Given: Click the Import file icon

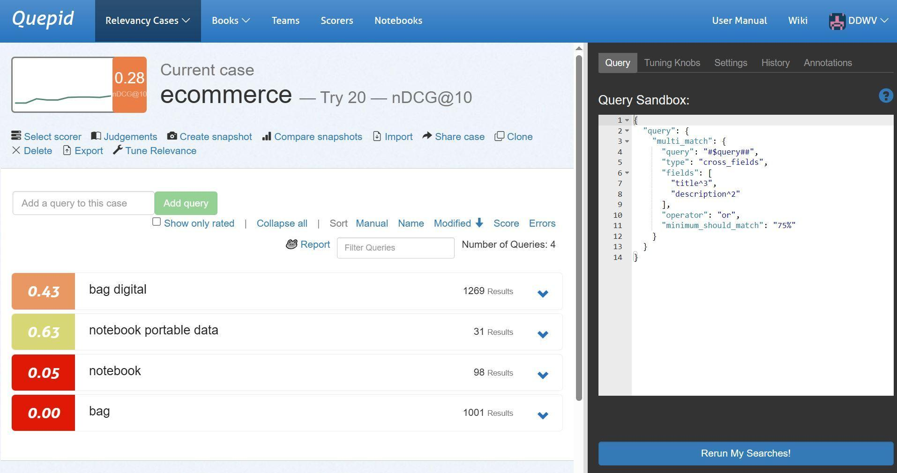Looking at the screenshot, I should click(x=377, y=136).
